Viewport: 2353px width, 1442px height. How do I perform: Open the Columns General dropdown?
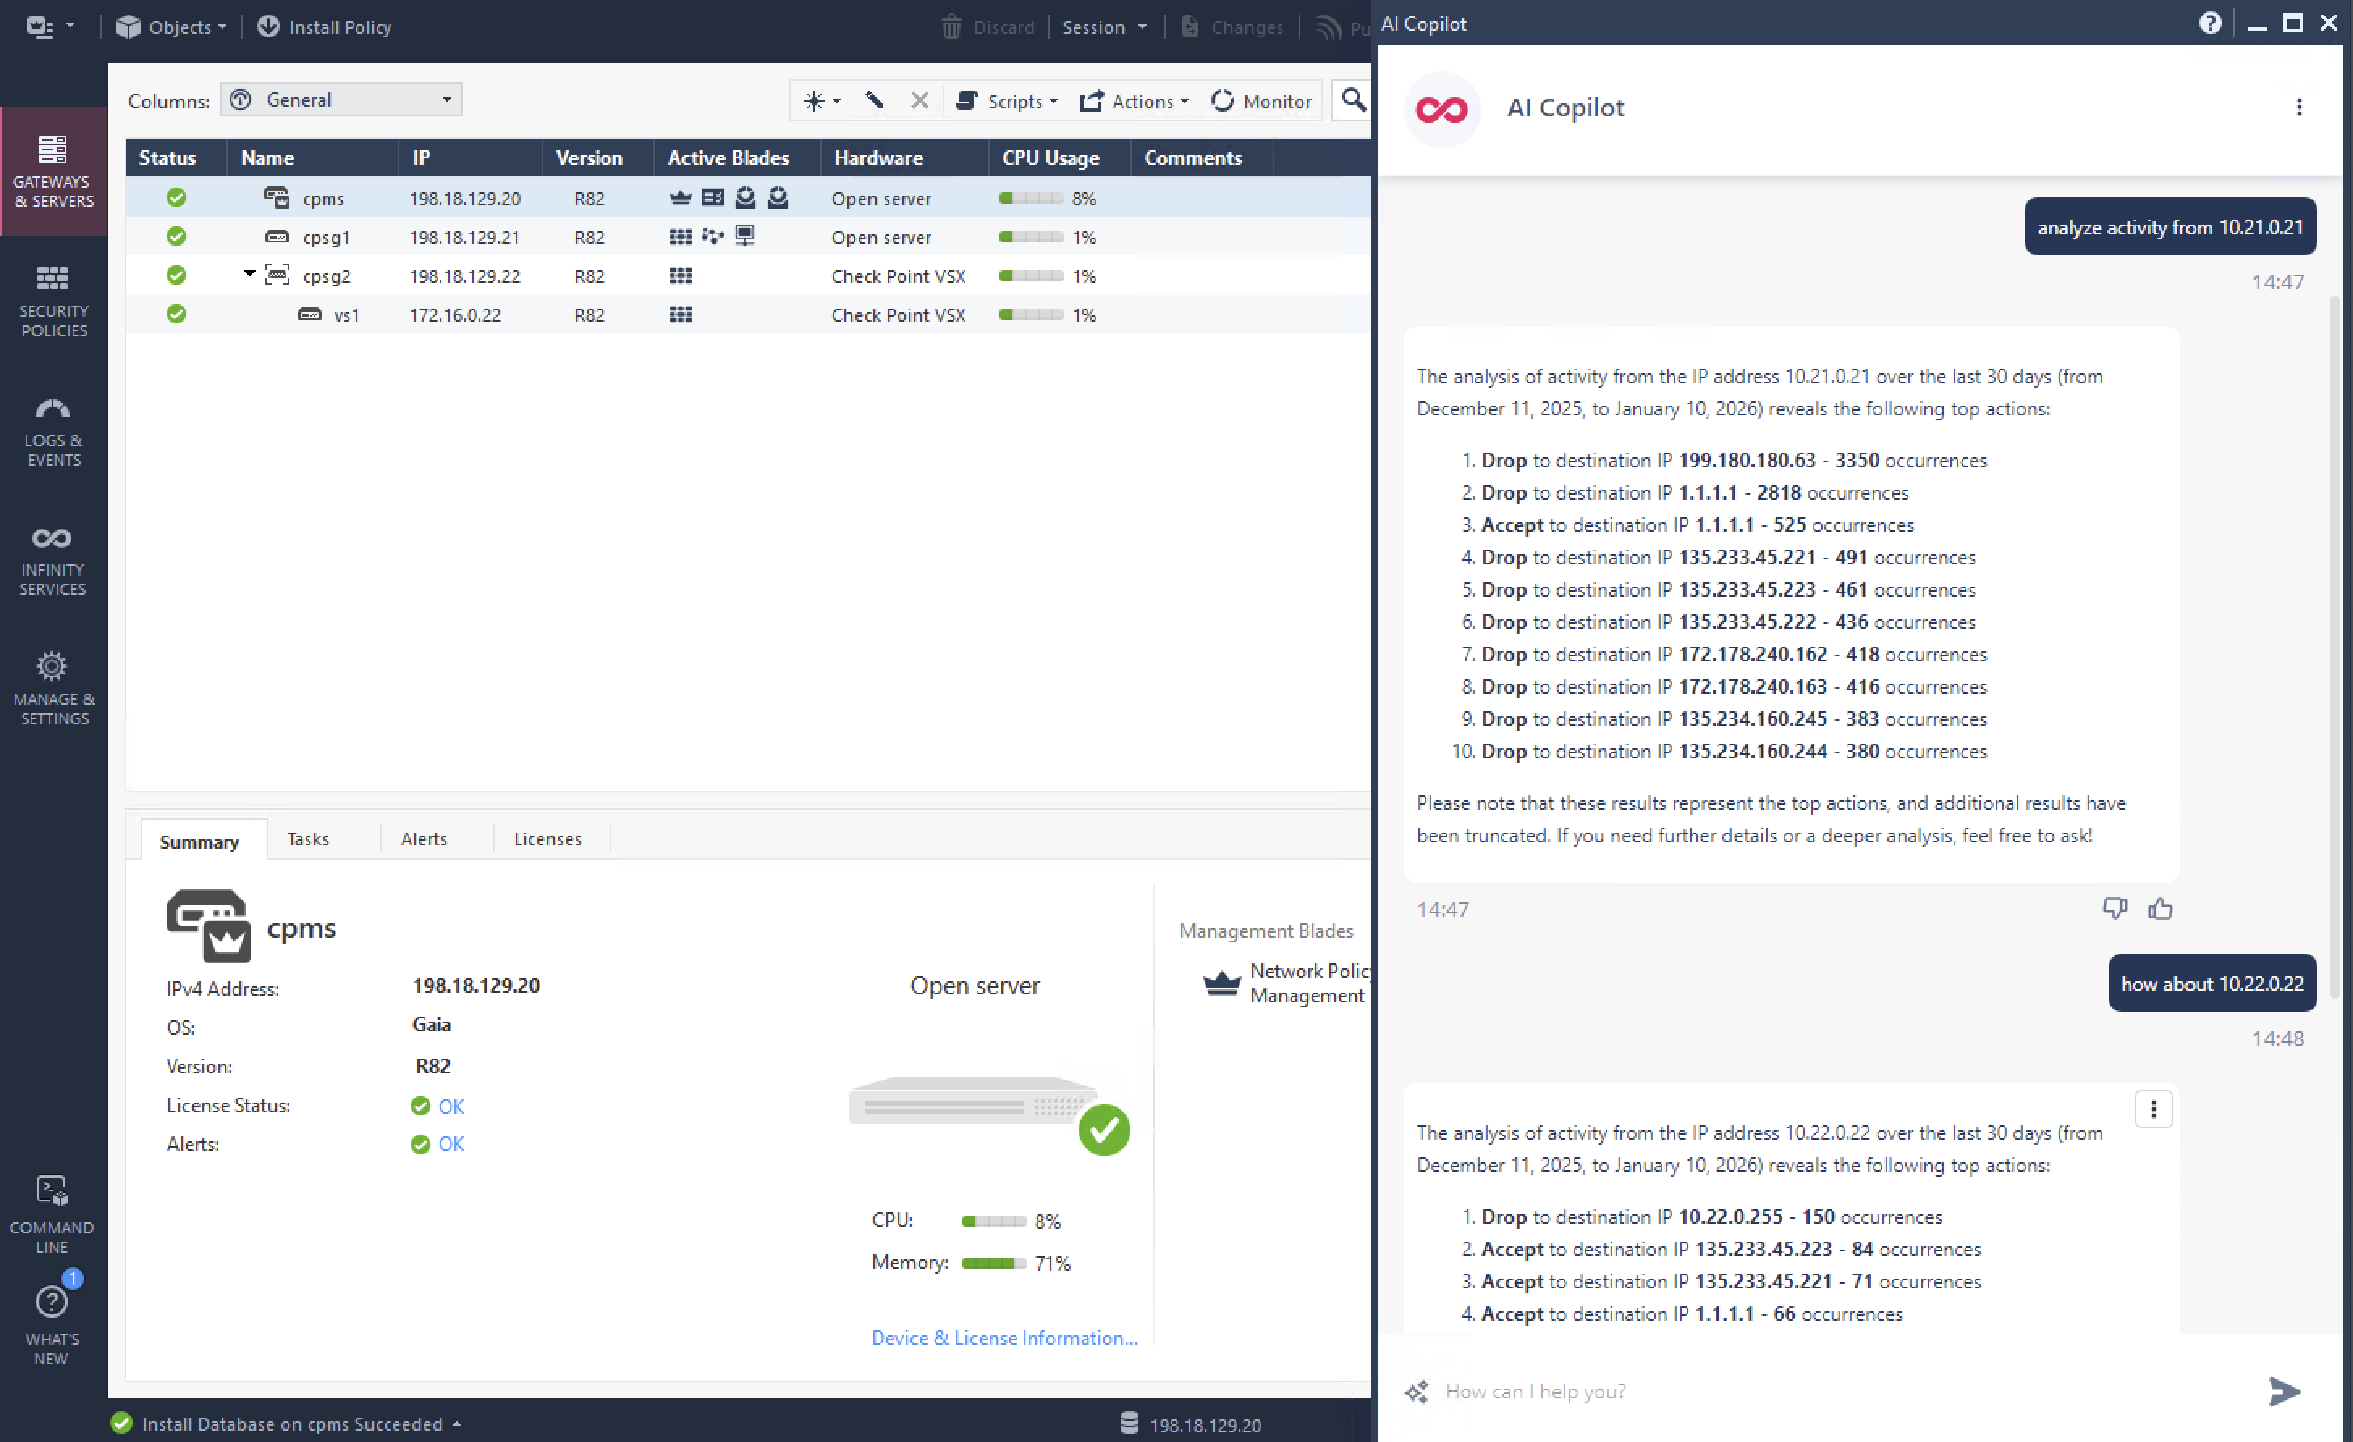point(341,99)
